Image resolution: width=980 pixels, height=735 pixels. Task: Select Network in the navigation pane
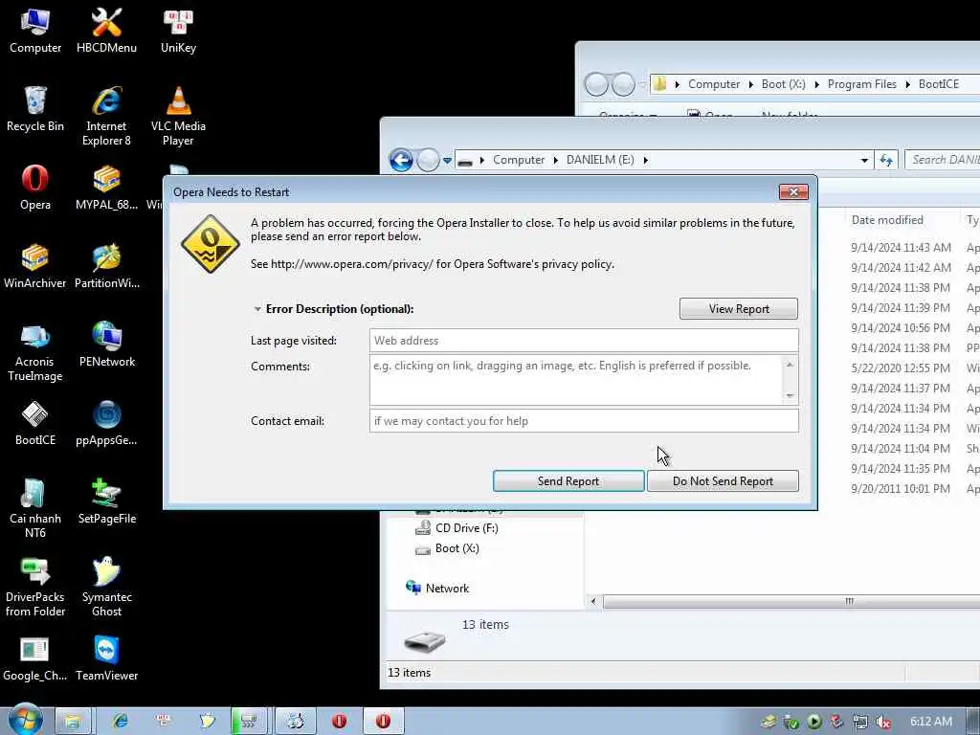point(437,589)
